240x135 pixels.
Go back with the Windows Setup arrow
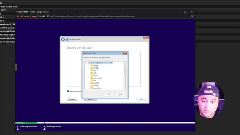coord(63,39)
